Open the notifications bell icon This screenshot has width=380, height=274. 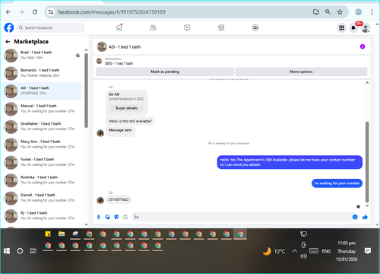point(353,27)
